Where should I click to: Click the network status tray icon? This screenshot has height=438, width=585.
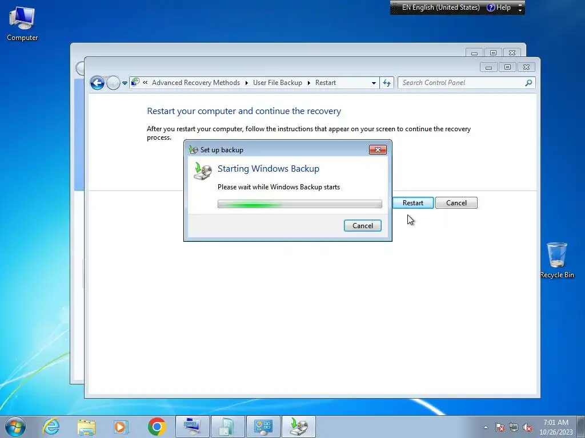tap(514, 427)
